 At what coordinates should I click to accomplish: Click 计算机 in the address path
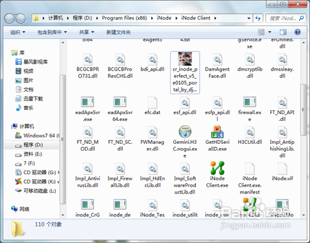pos(56,18)
